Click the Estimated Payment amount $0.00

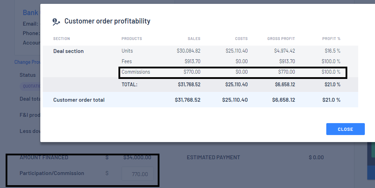[316, 157]
